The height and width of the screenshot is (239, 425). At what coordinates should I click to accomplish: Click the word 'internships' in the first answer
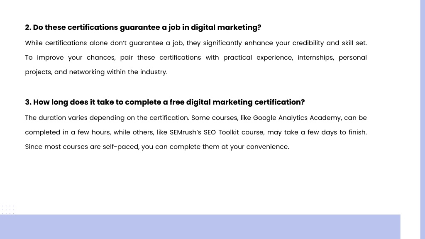click(315, 57)
